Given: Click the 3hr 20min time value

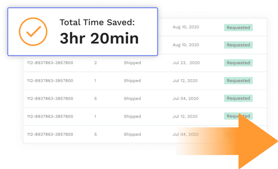Looking at the screenshot, I should tap(99, 39).
